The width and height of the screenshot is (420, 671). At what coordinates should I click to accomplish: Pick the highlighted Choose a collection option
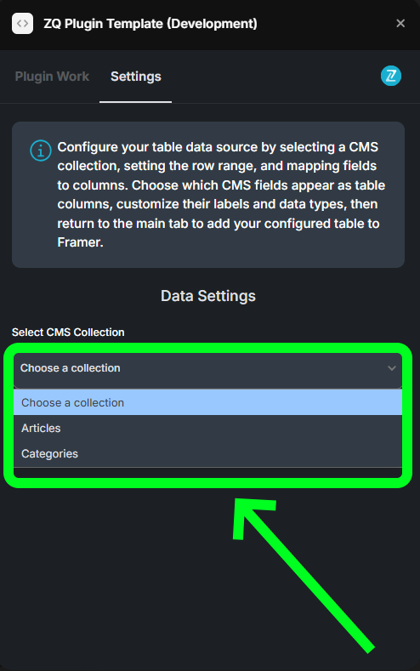(x=207, y=402)
